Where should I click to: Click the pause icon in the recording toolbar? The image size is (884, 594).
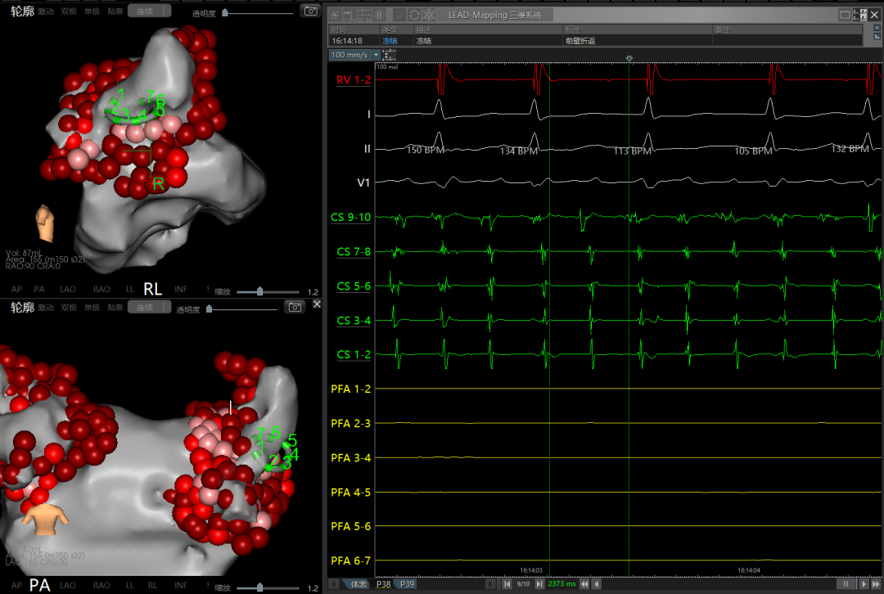coord(380,15)
